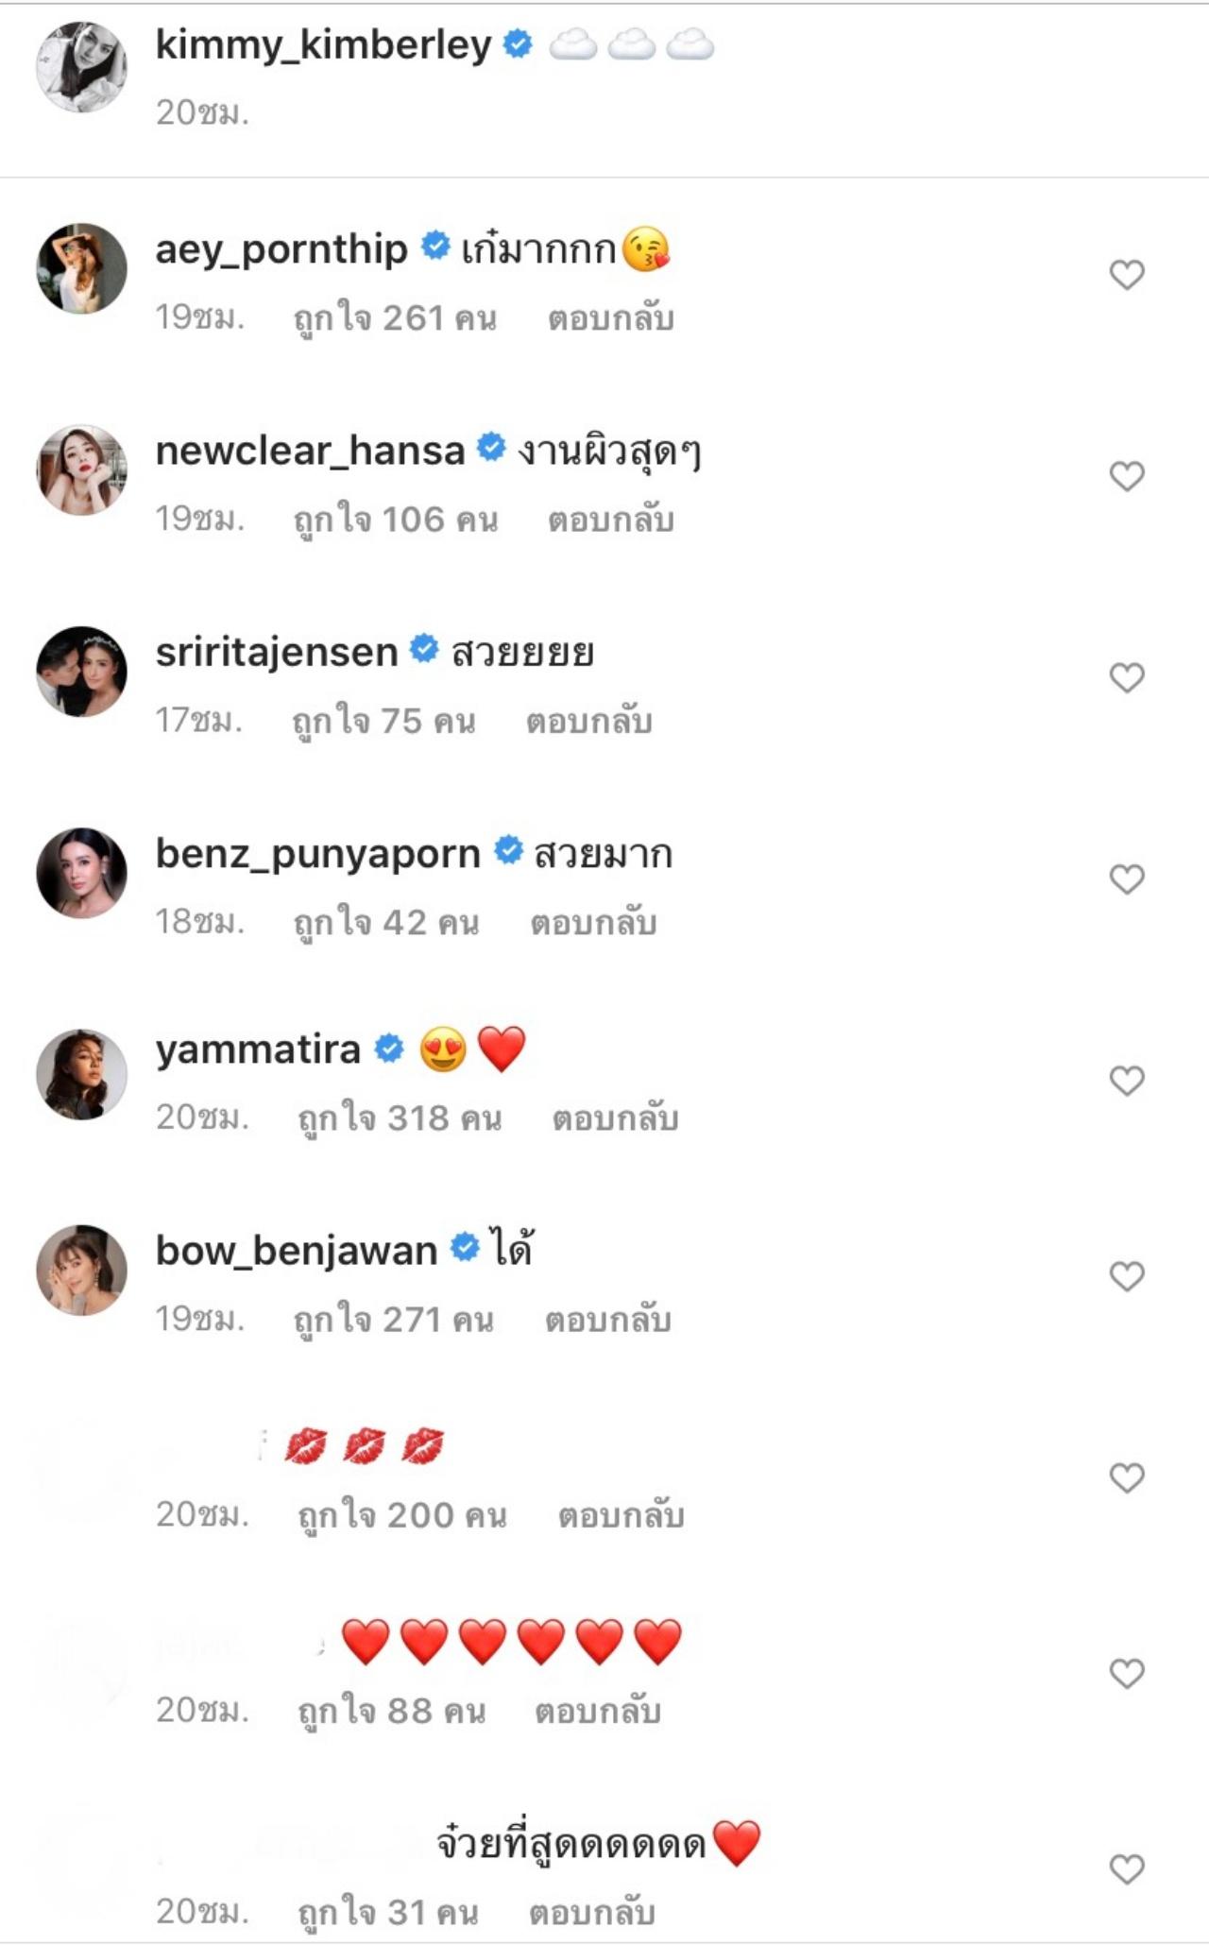The width and height of the screenshot is (1209, 1945).
Task: Reply to newclear_hansa's comment
Action: coord(610,520)
